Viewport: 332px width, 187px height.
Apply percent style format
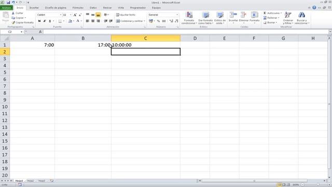tap(158, 21)
